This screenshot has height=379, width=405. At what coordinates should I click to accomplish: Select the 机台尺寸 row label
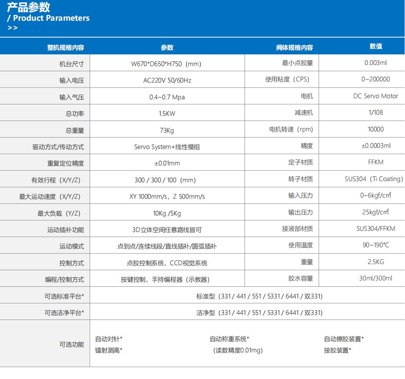click(72, 64)
